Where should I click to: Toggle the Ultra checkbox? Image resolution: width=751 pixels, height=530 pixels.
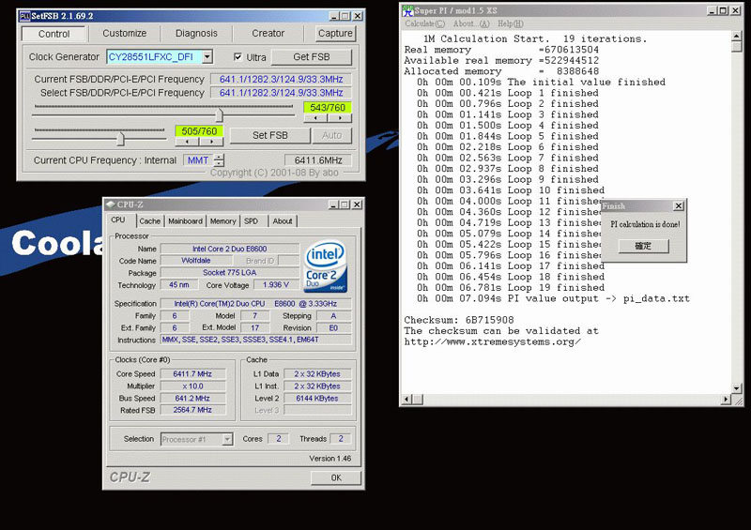[238, 57]
